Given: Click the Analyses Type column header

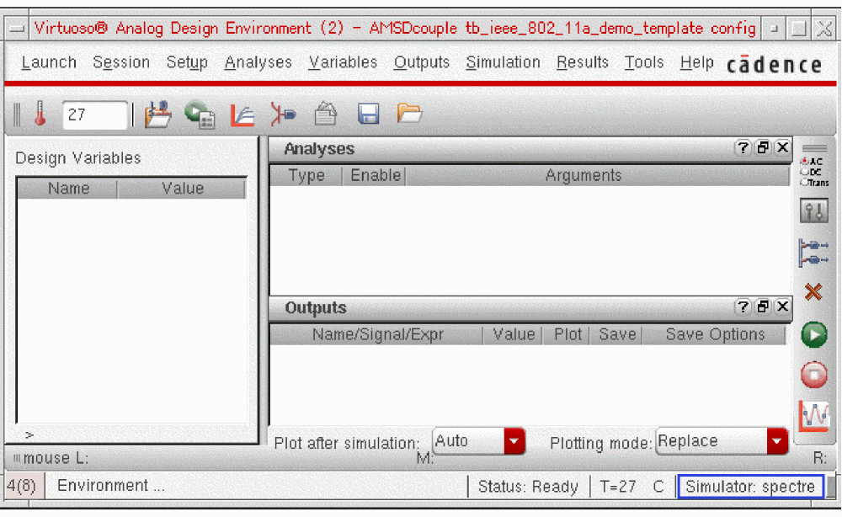Looking at the screenshot, I should [x=306, y=175].
